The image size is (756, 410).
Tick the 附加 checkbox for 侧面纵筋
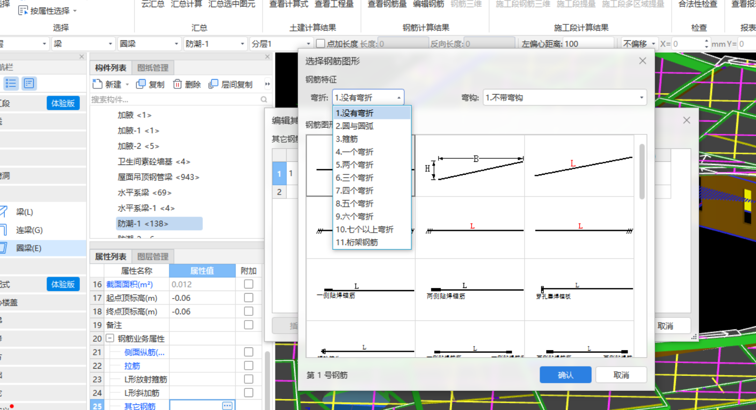coord(249,352)
